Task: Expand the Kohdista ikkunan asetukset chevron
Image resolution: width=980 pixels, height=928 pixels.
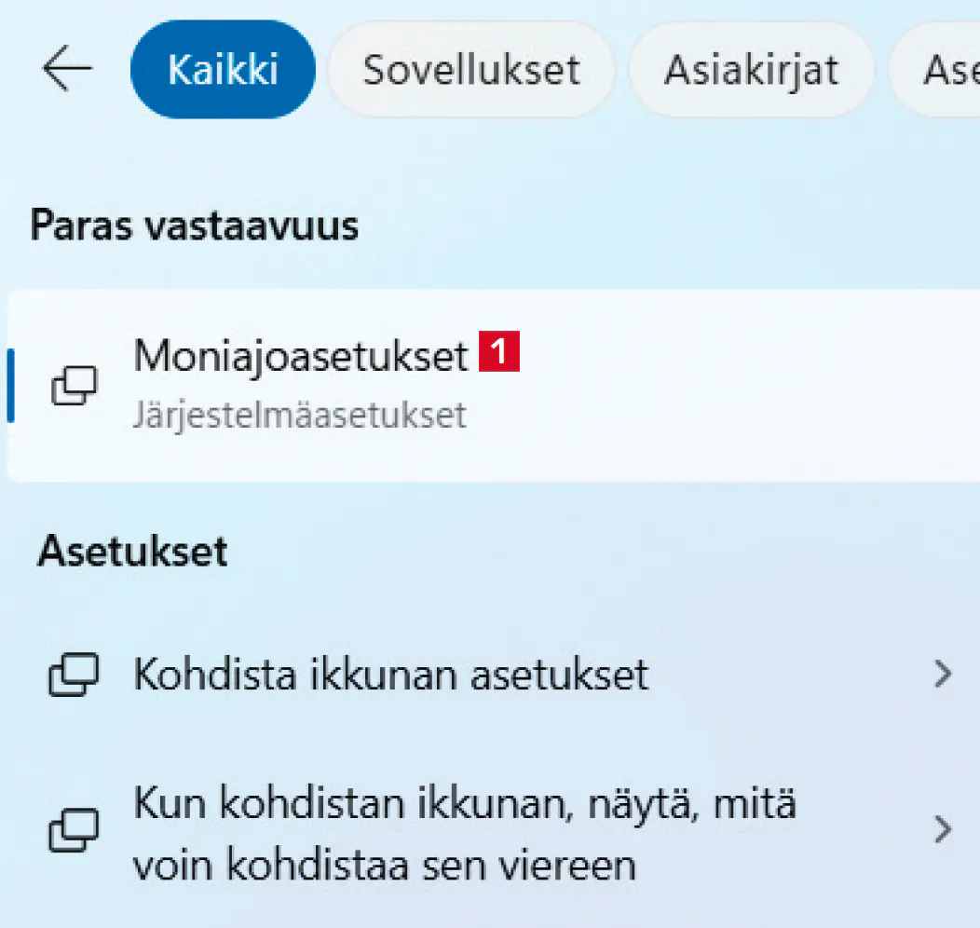Action: click(x=944, y=674)
